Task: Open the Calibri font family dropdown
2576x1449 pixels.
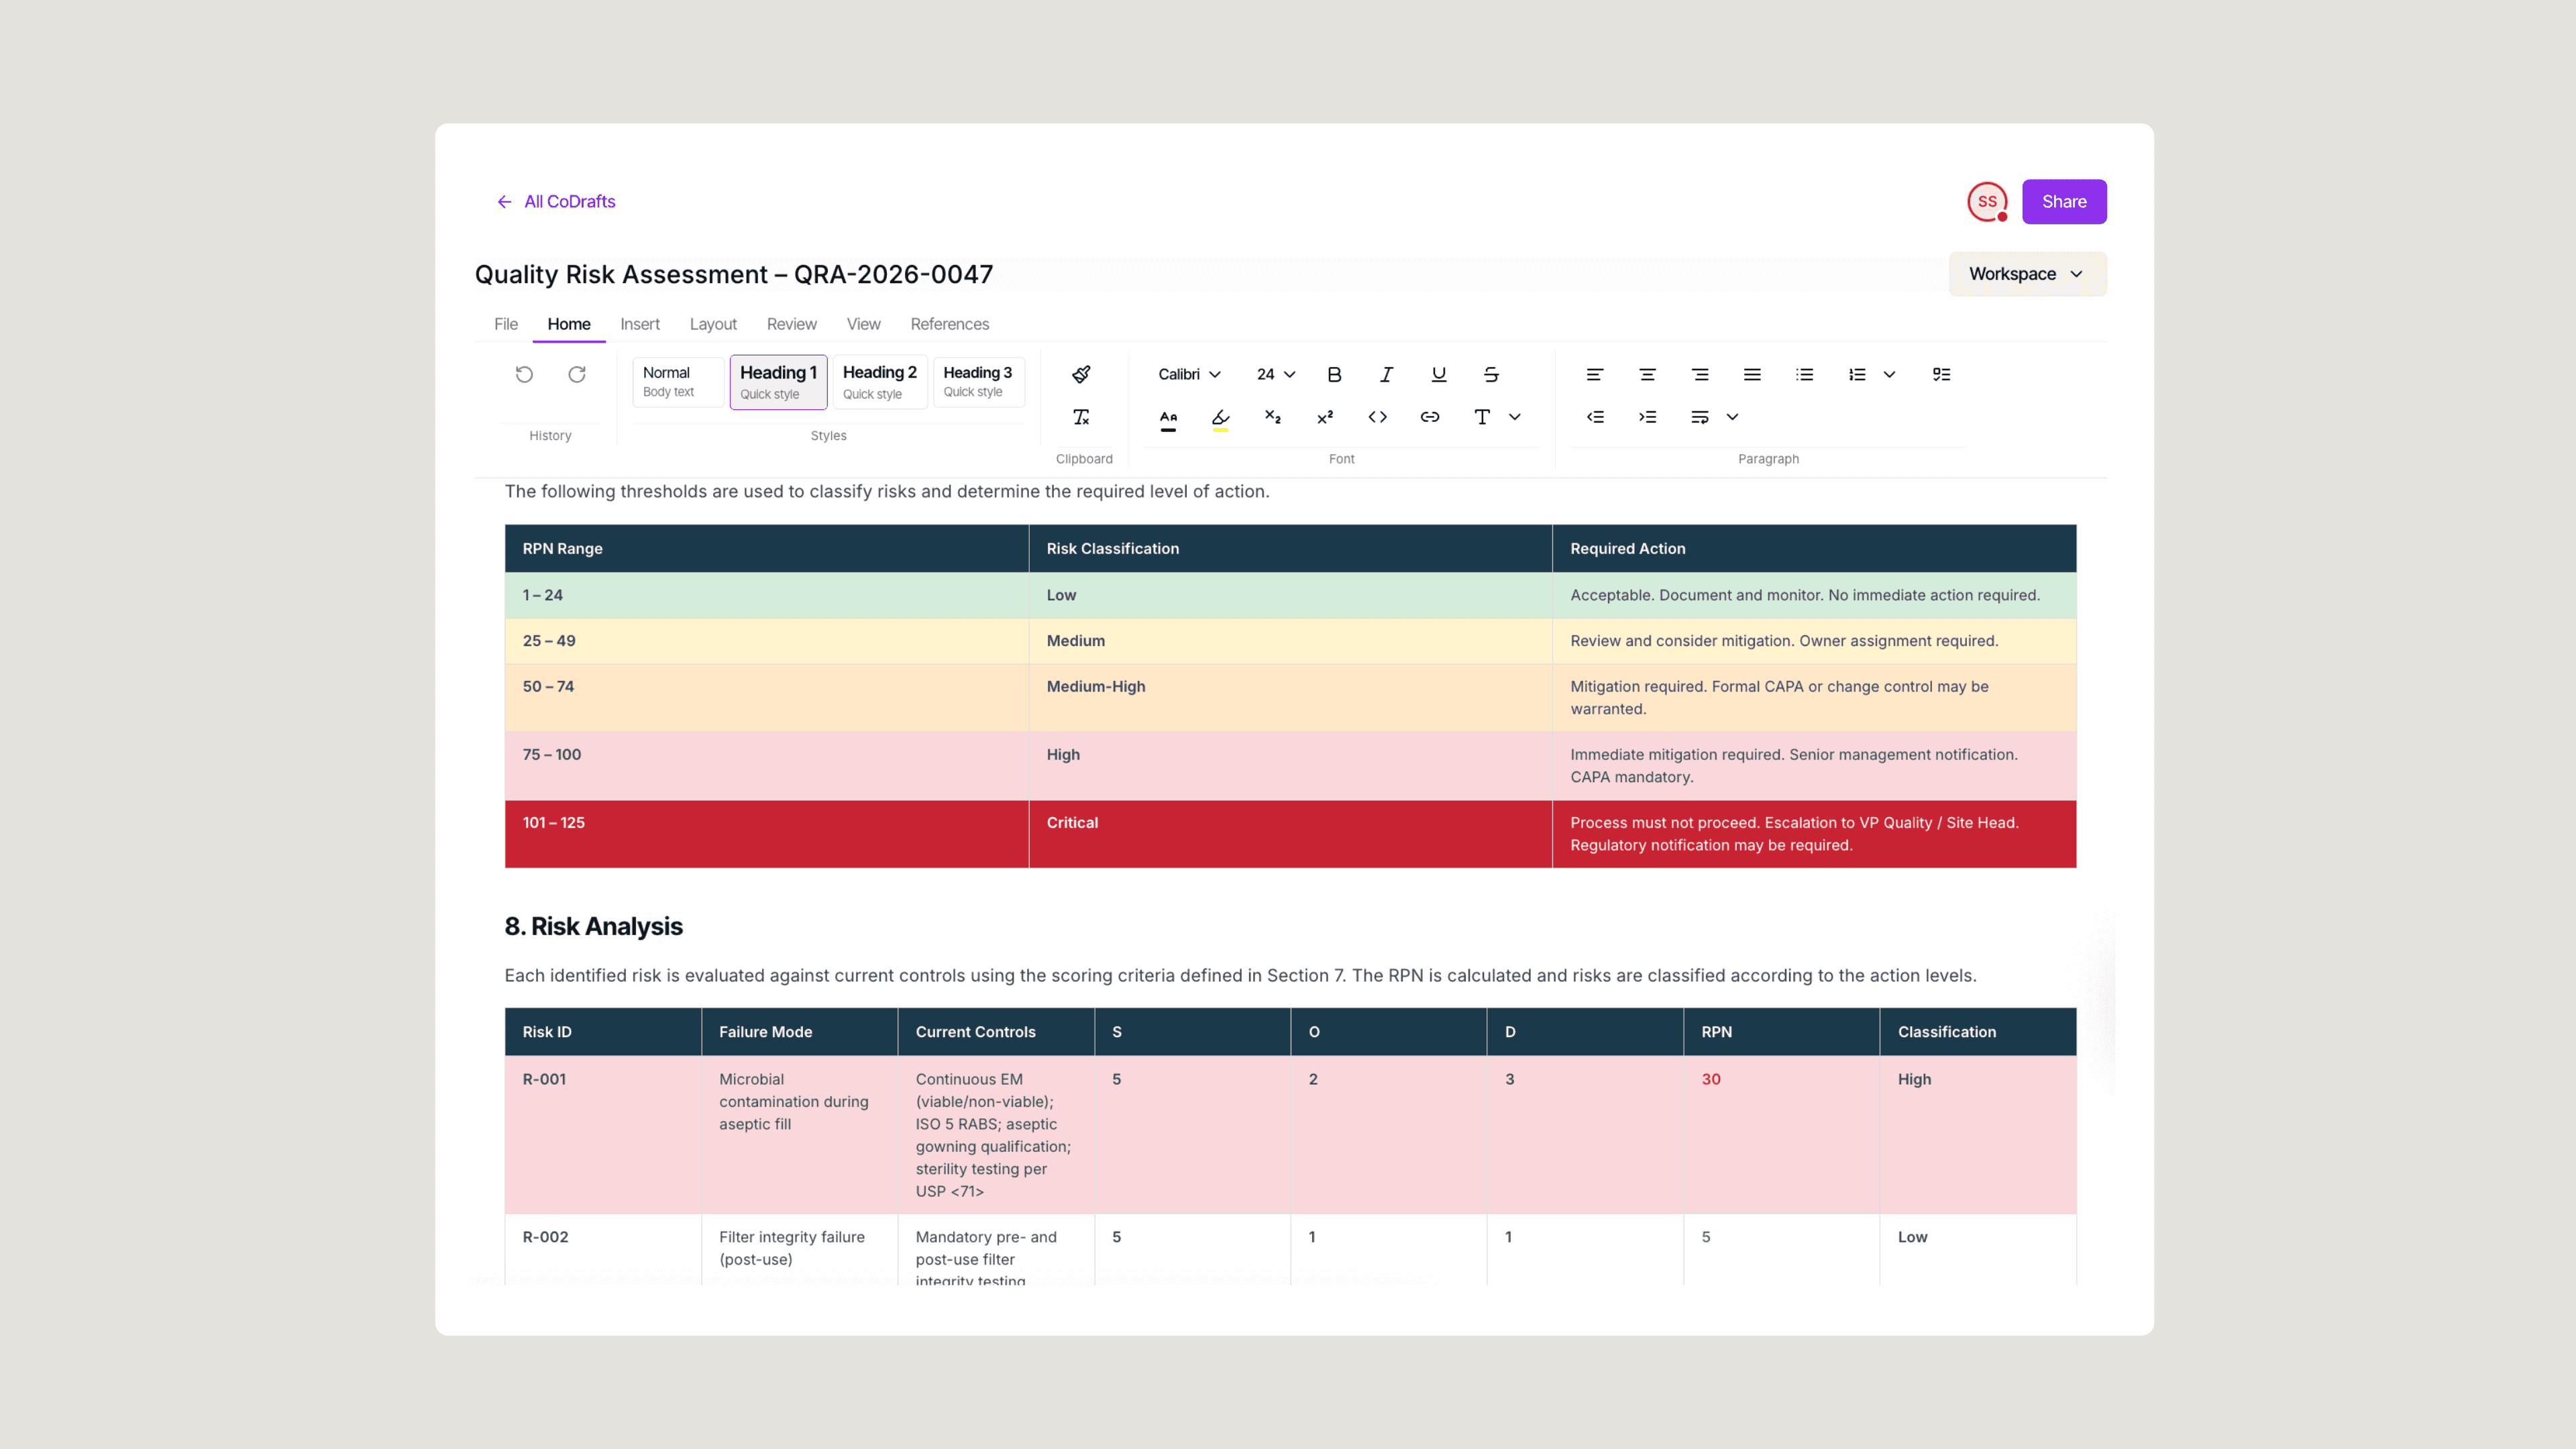Action: (1189, 374)
